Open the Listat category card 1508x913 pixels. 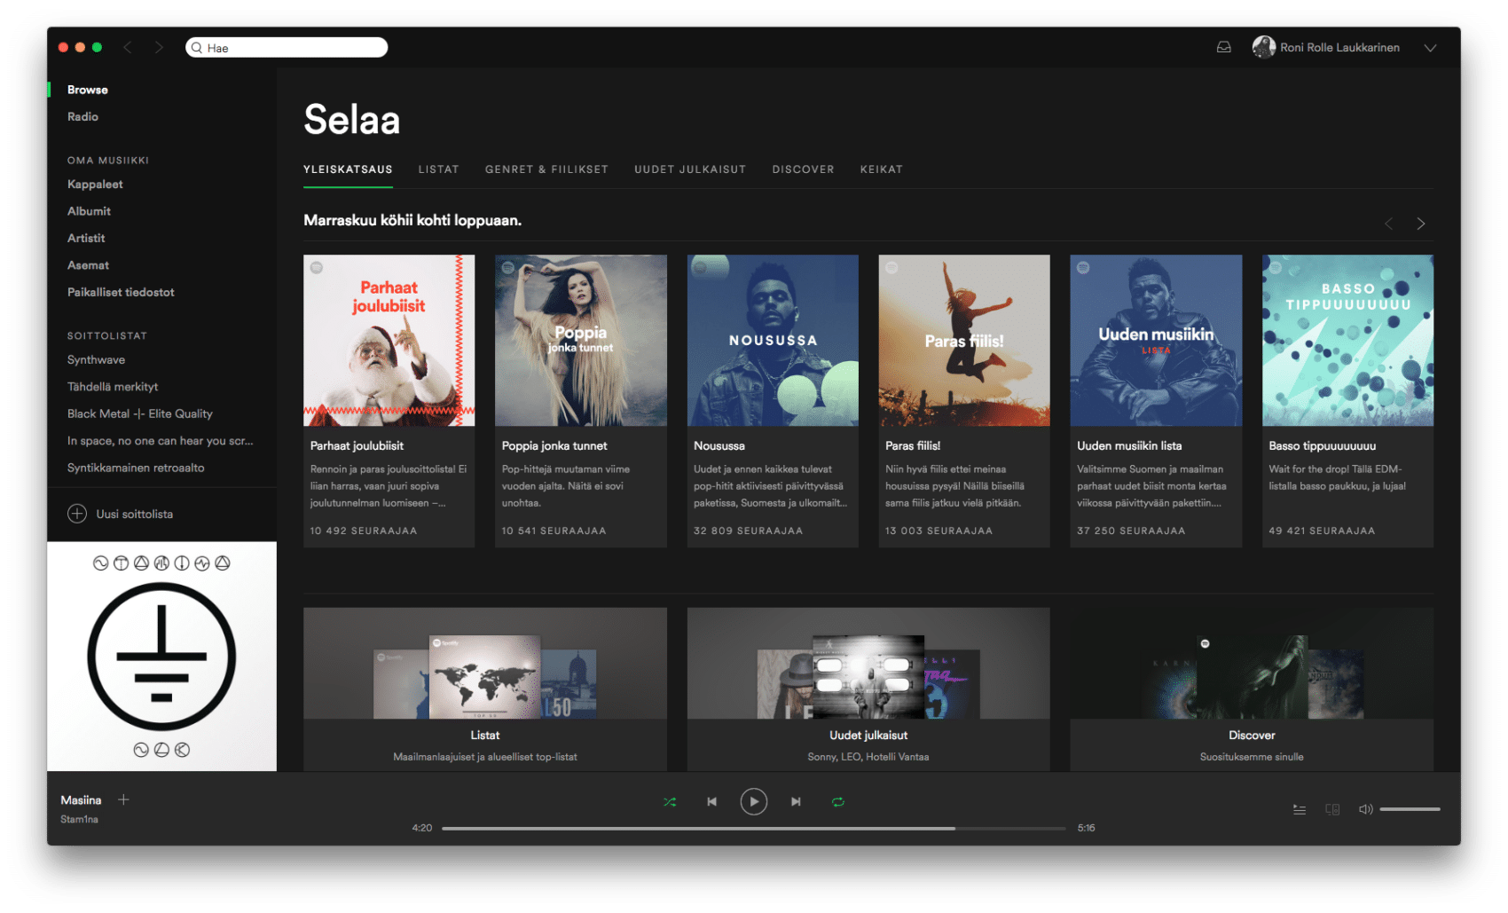pos(485,689)
